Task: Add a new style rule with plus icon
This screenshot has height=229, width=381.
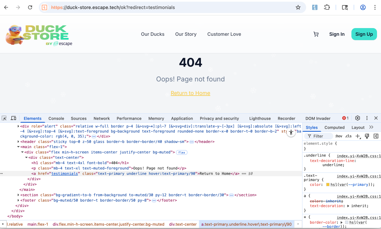Action: [358, 136]
